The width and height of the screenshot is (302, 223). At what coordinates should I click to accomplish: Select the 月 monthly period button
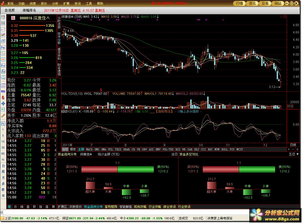coord(3,178)
